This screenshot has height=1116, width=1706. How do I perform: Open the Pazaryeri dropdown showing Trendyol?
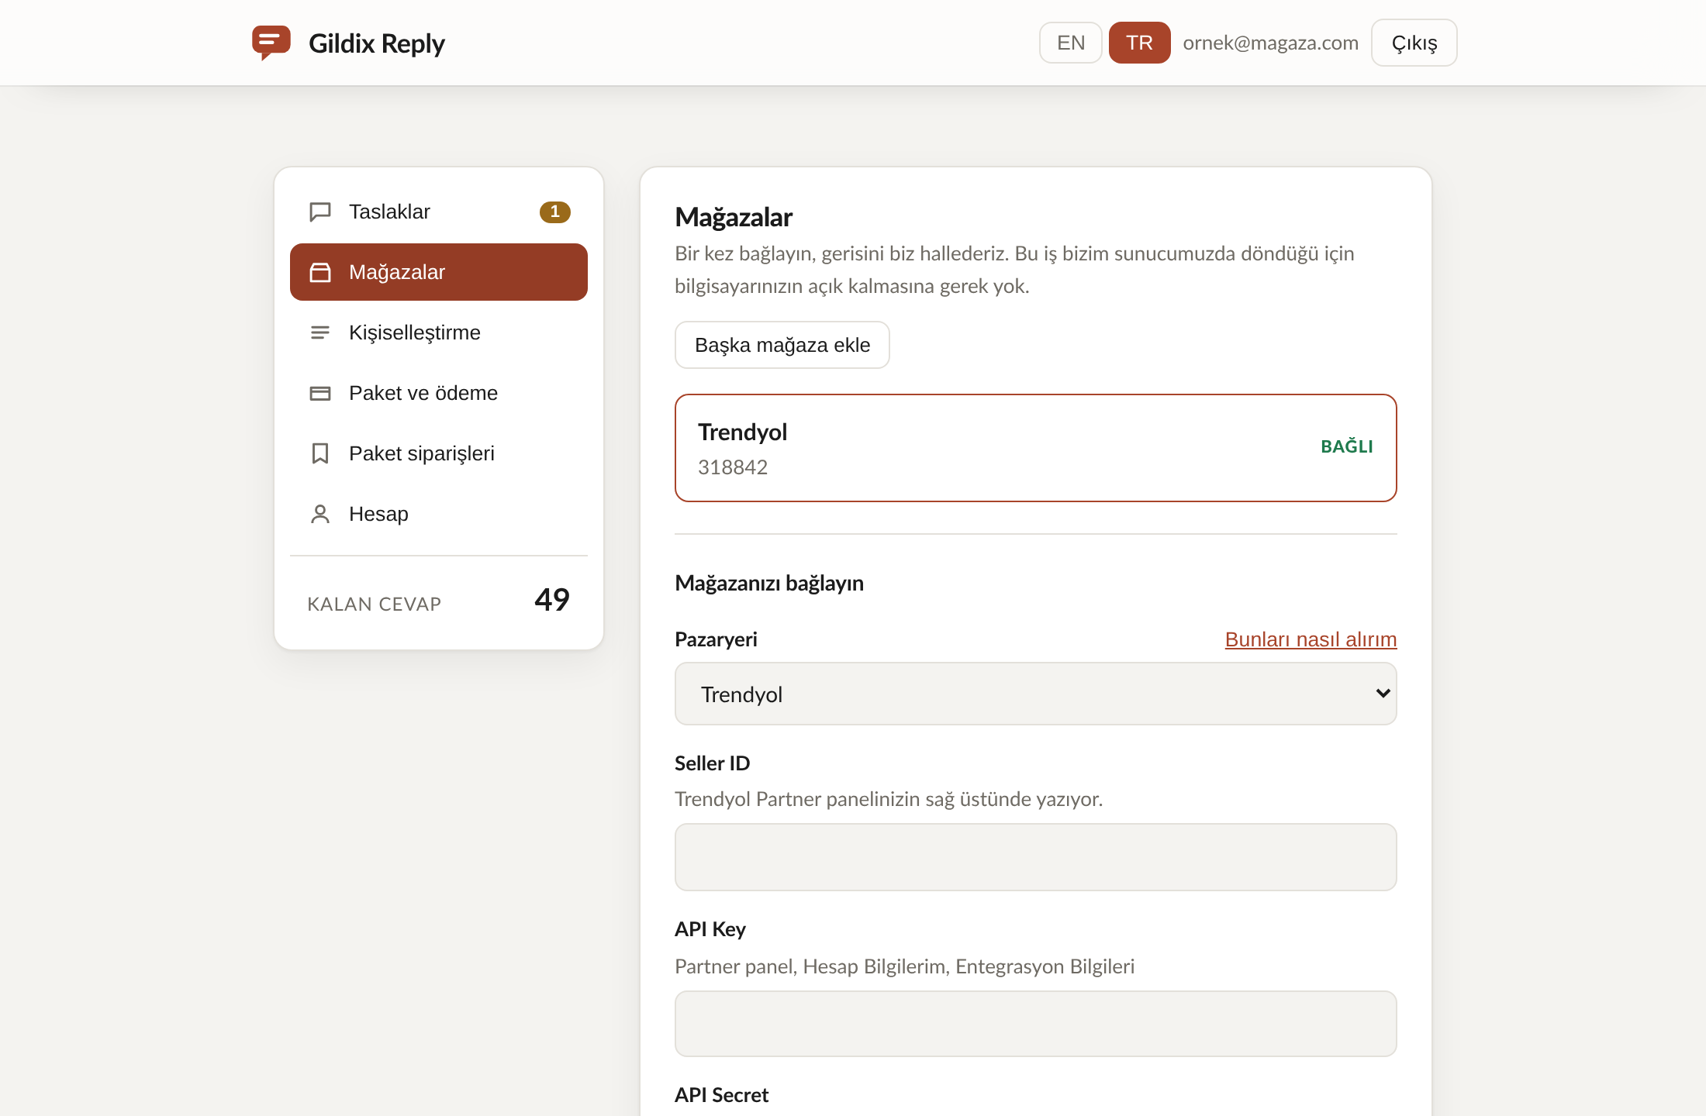[1036, 694]
